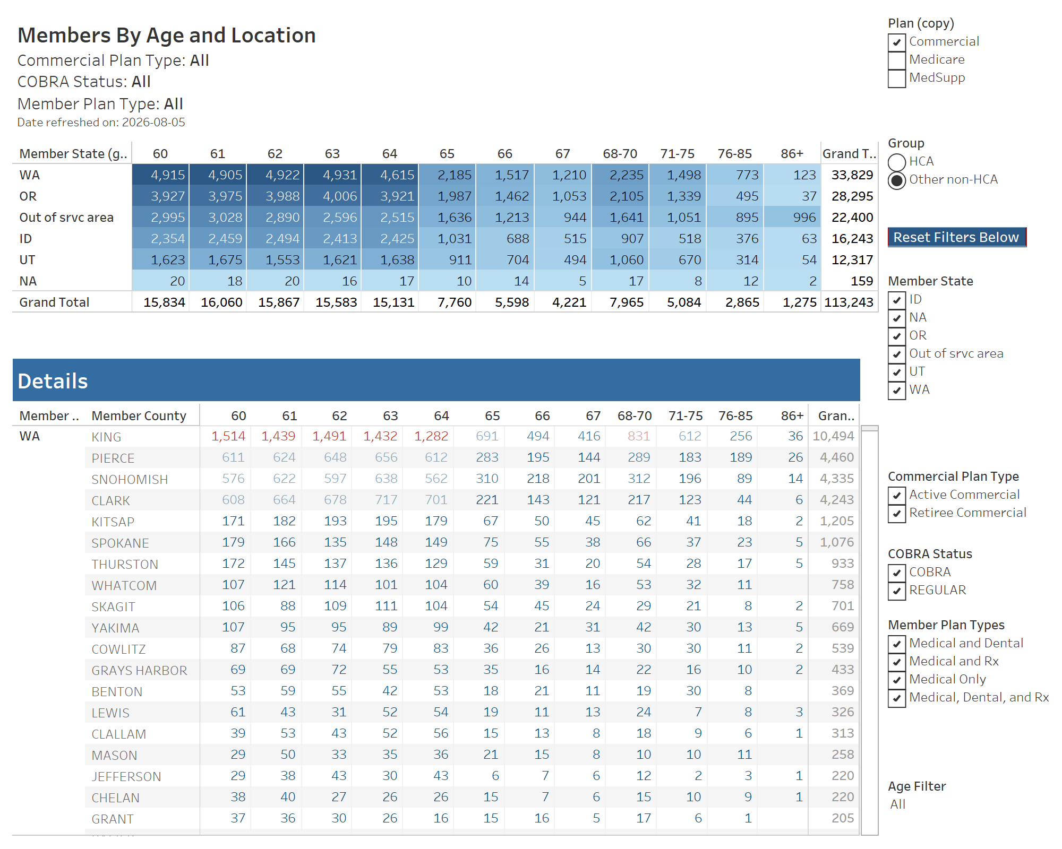Toggle OR in Member State filter
The width and height of the screenshot is (1062, 849).
[x=897, y=336]
